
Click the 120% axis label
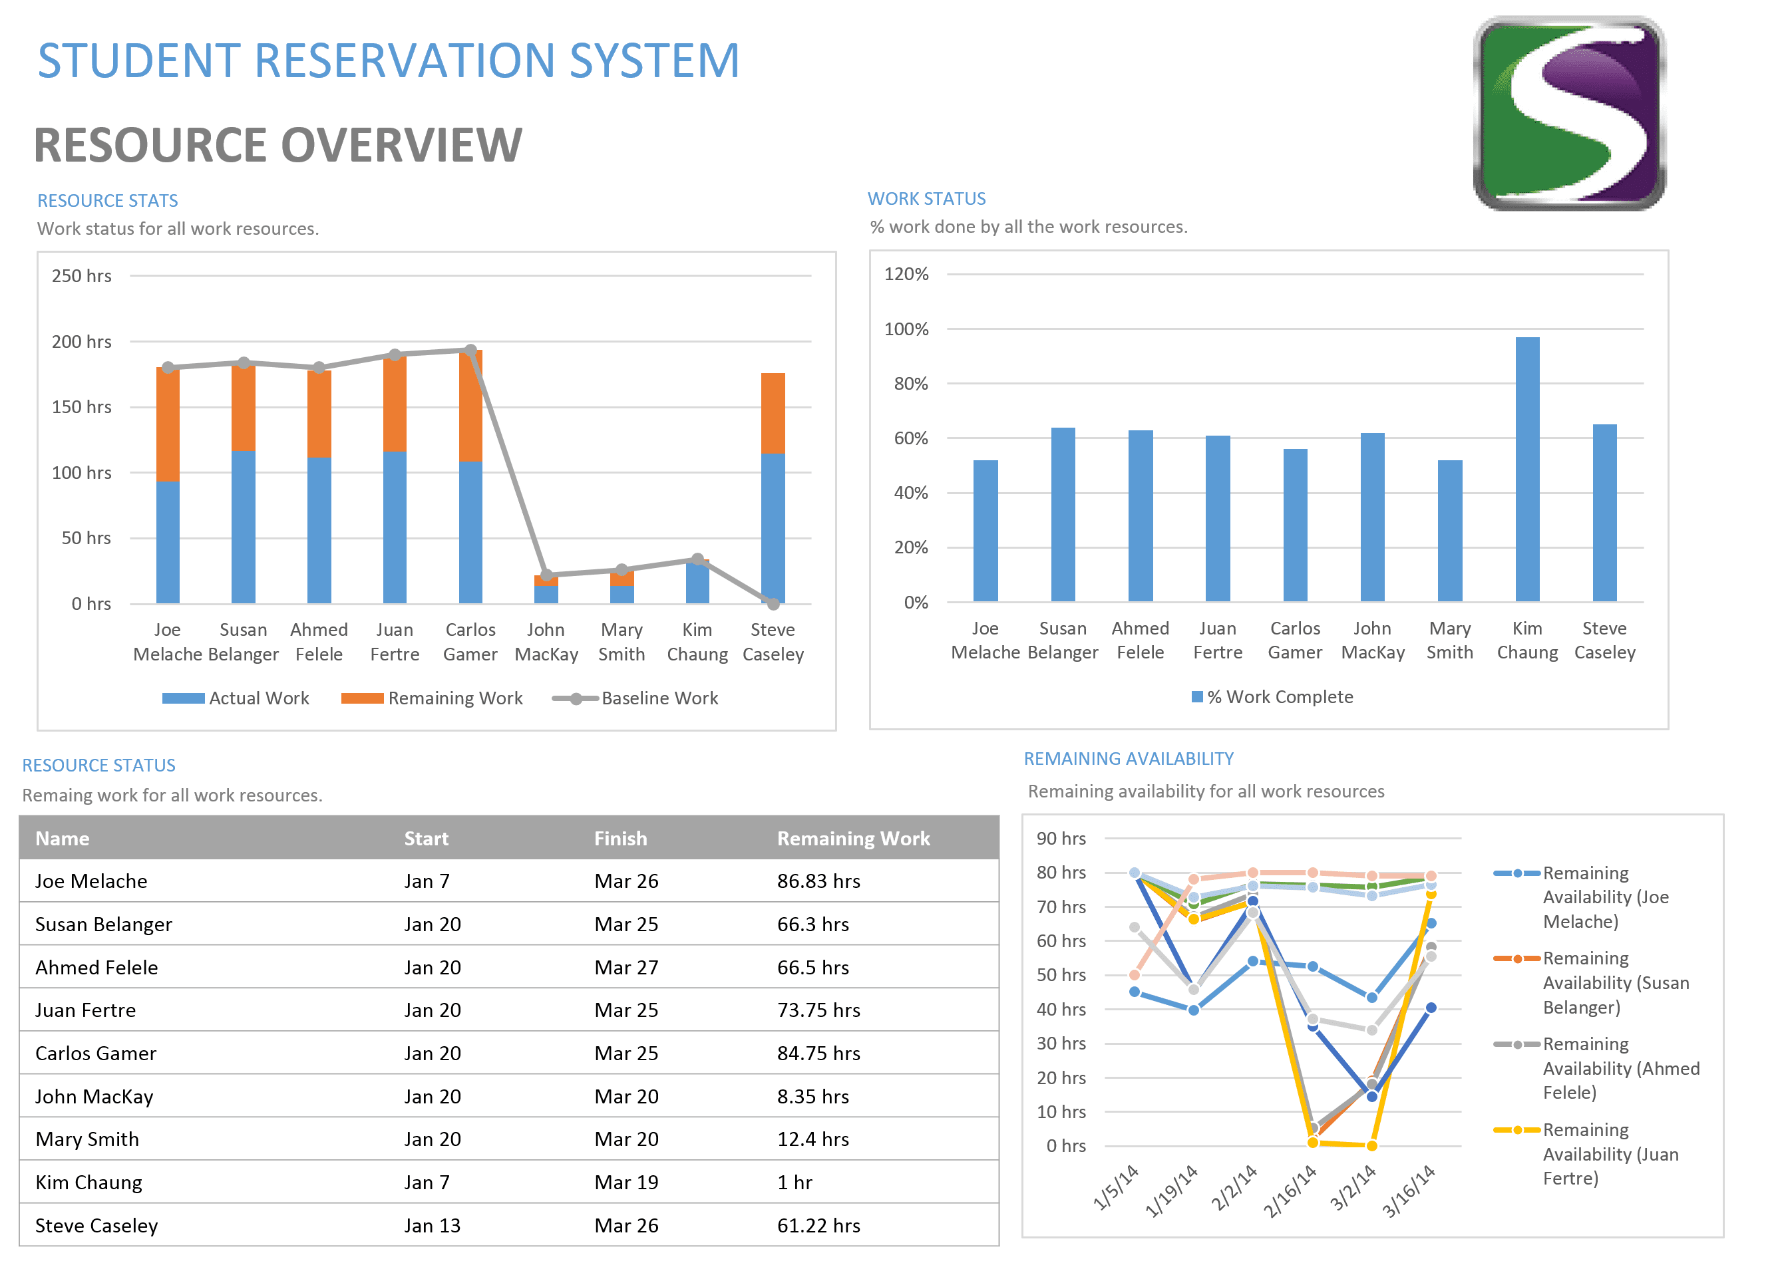[906, 274]
